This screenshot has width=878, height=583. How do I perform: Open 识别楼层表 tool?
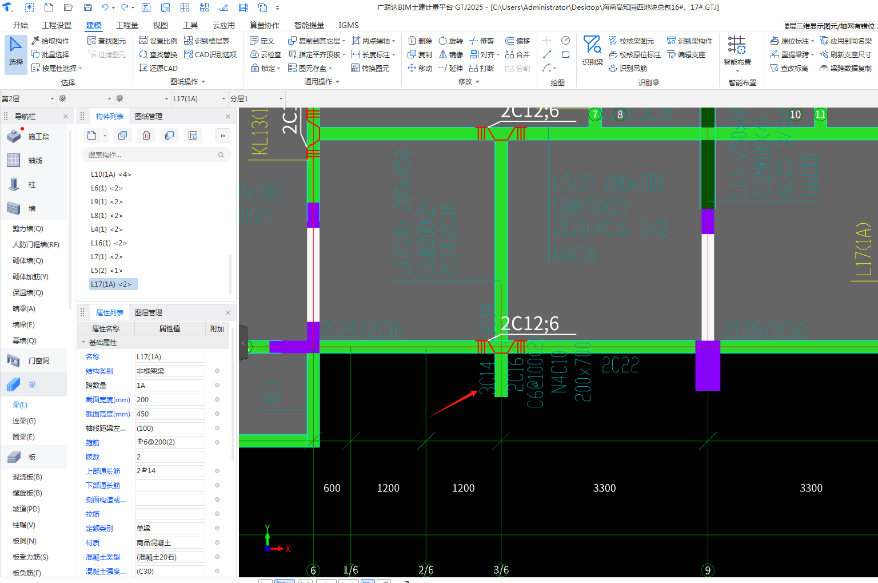coord(207,41)
